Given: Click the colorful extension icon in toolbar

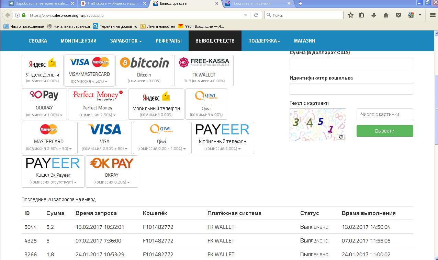Looking at the screenshot, I should coord(411,15).
